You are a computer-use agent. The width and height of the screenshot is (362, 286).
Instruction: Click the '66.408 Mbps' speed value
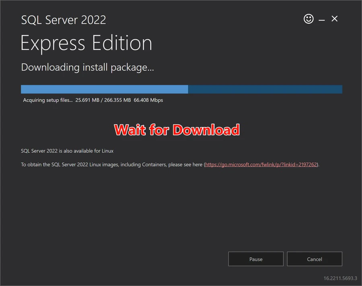pyautogui.click(x=148, y=100)
